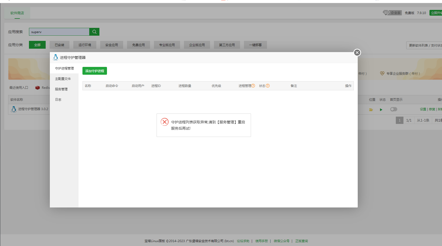This screenshot has width=442, height=246.
Task: Click the 进程ID column header
Action: tap(156, 86)
